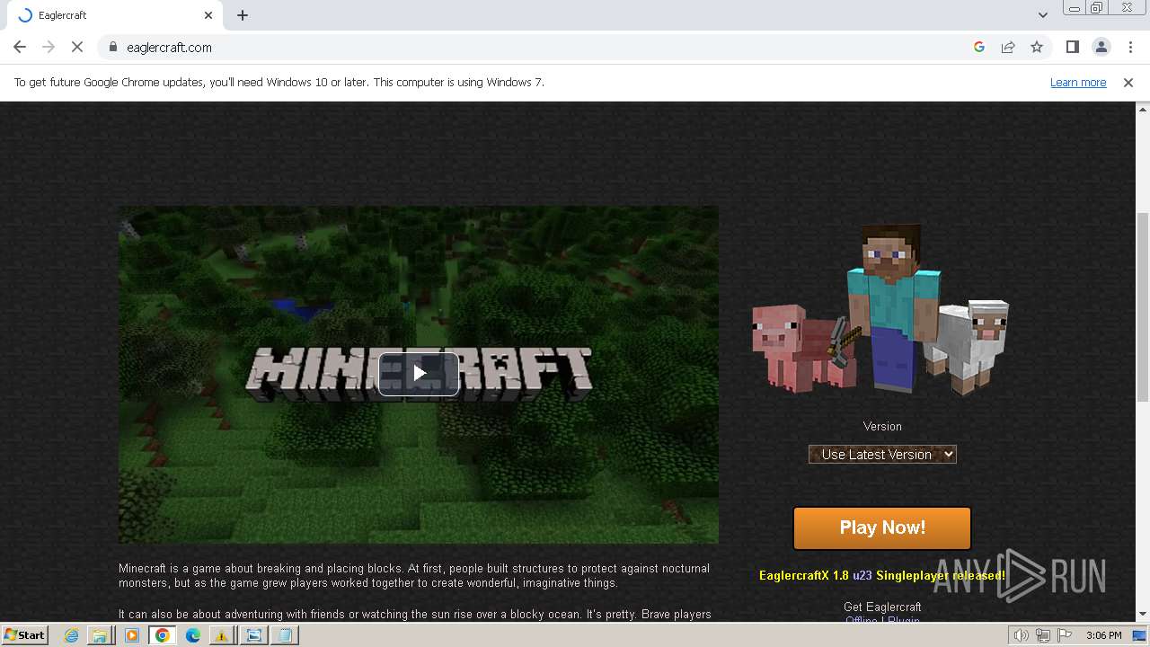The height and width of the screenshot is (647, 1150).
Task: Expand the Use Latest Version dropdown
Action: (882, 455)
